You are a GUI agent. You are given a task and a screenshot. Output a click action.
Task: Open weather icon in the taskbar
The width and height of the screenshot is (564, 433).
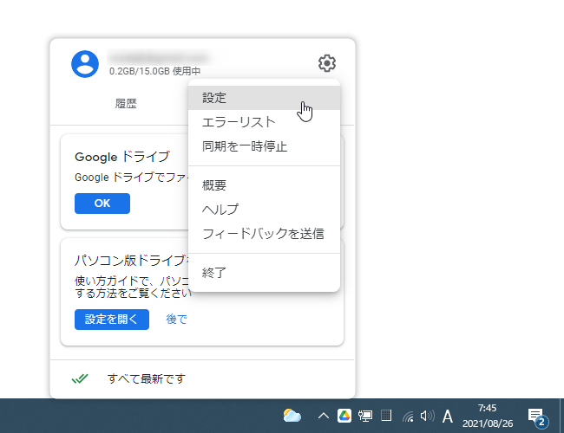click(292, 417)
